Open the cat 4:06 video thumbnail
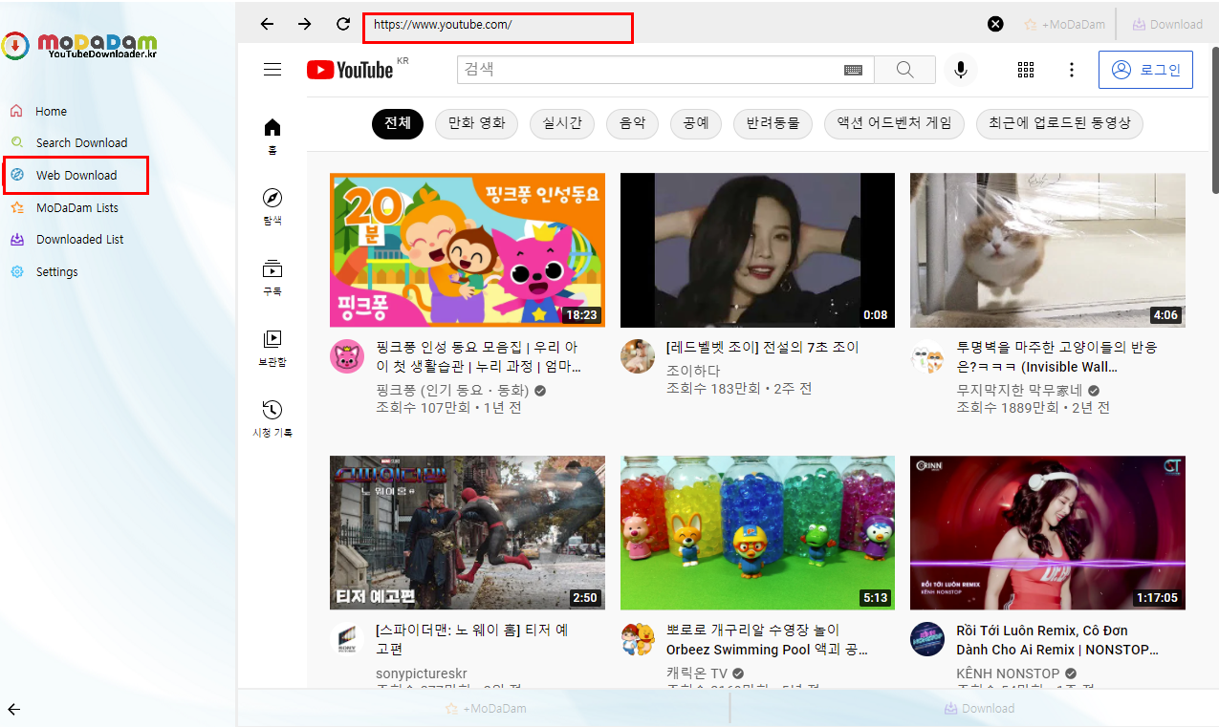Screen dimensions: 1219x727 coord(1048,250)
